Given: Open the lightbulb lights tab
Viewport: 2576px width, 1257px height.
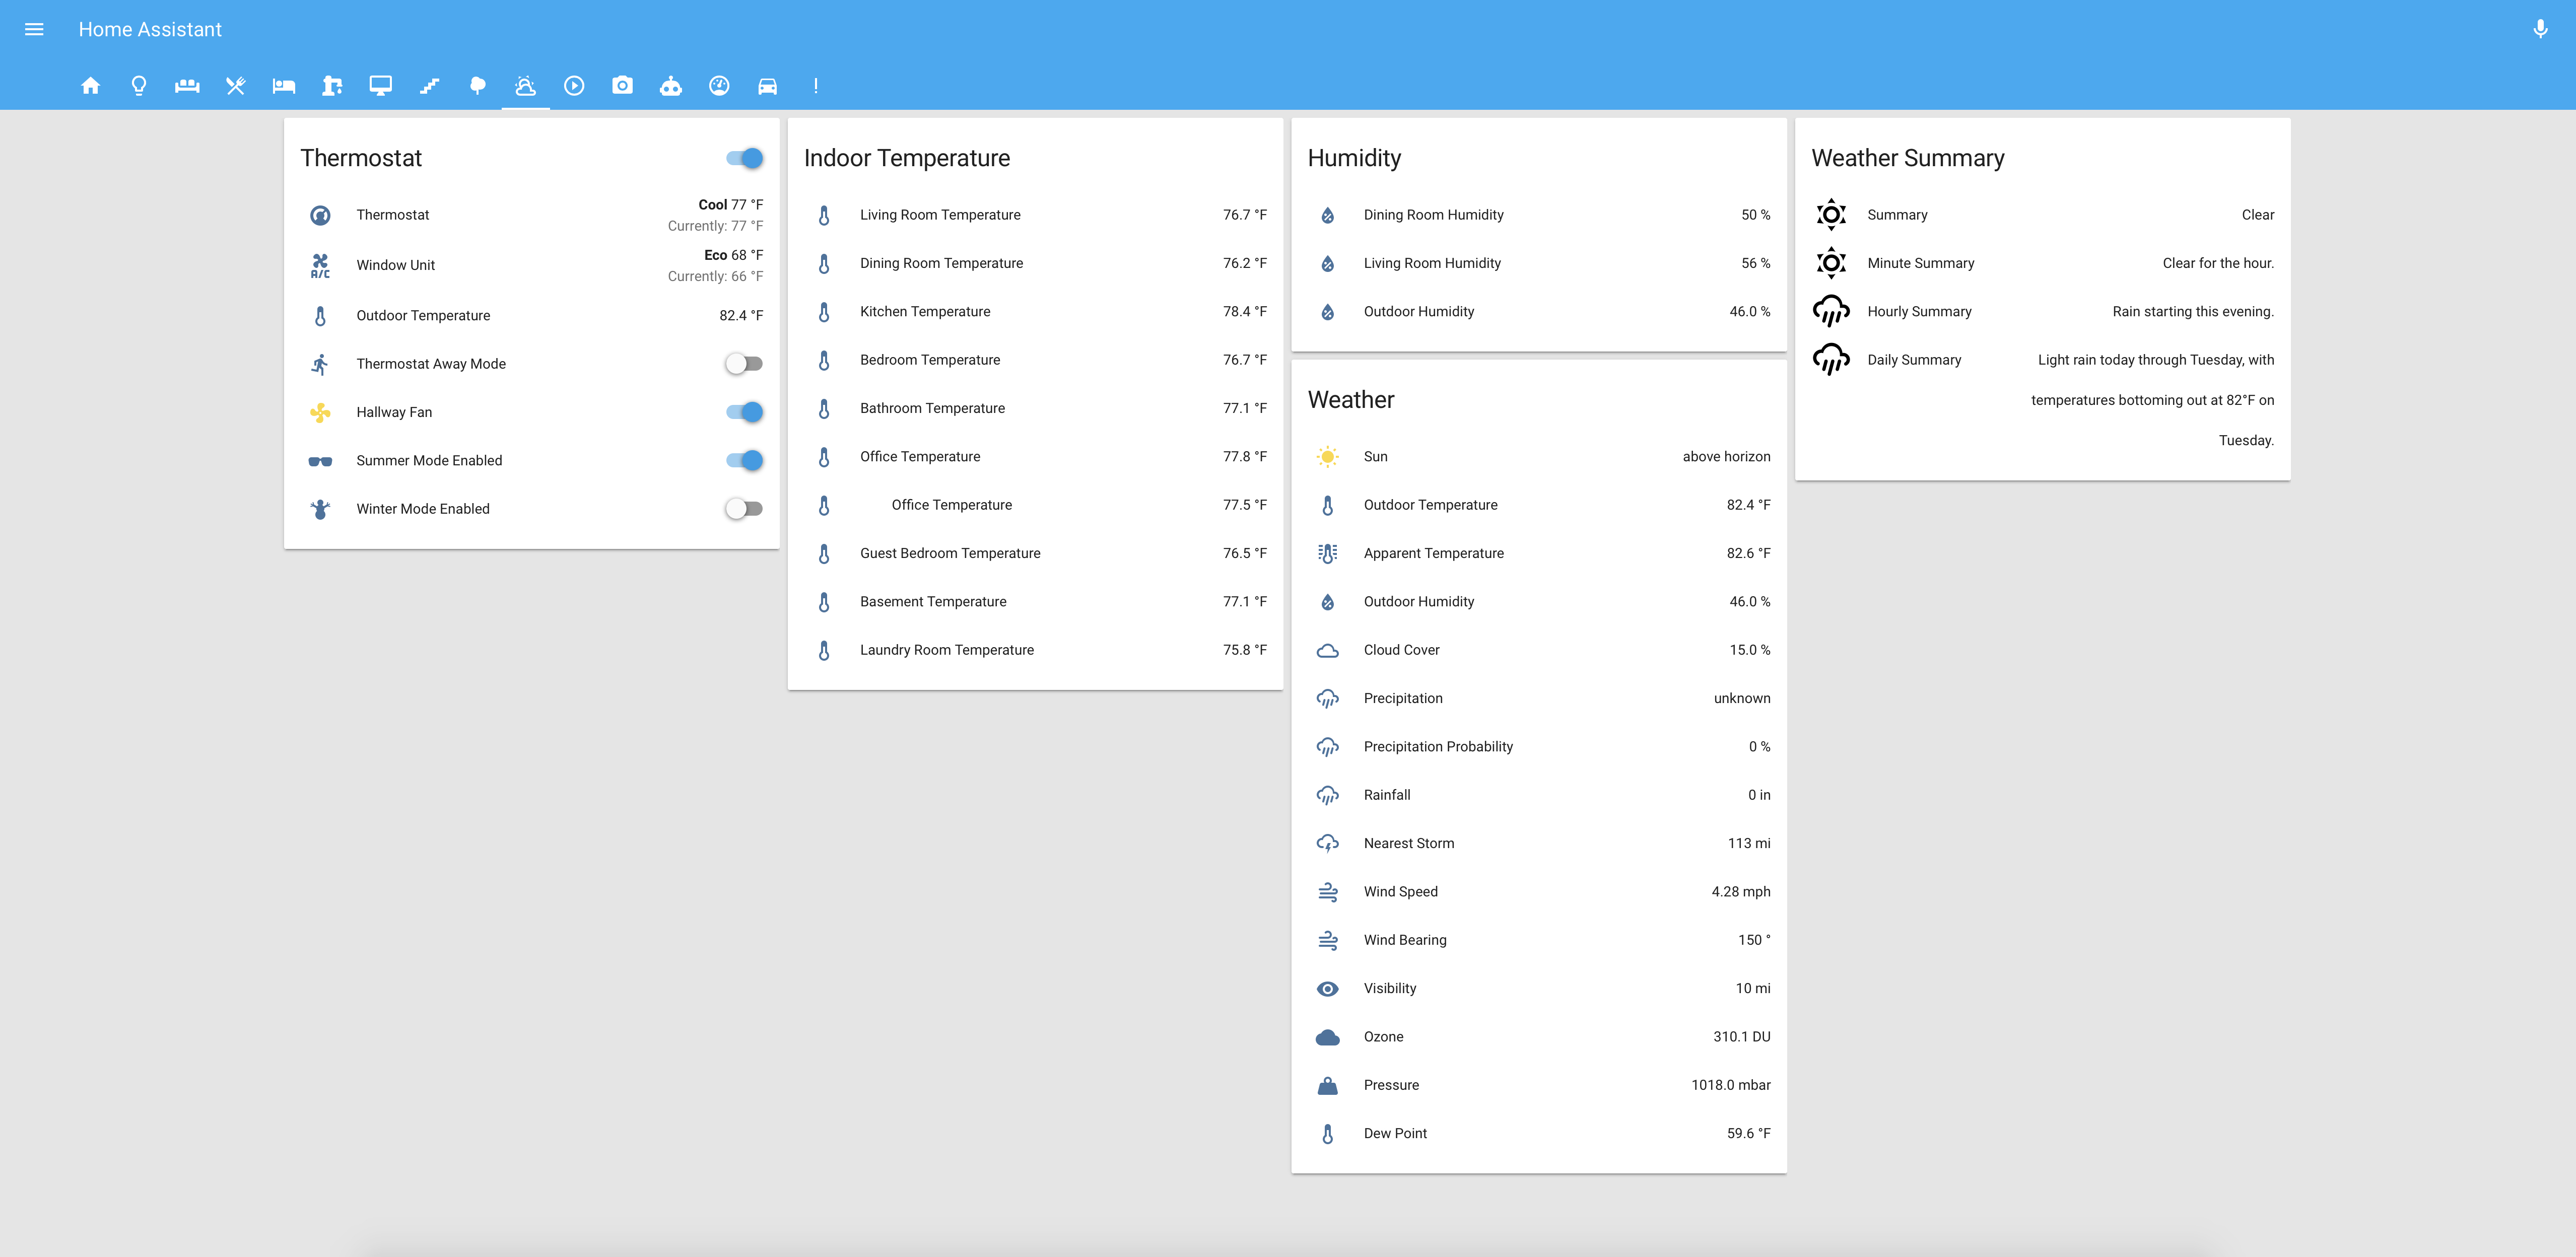Looking at the screenshot, I should [x=139, y=86].
